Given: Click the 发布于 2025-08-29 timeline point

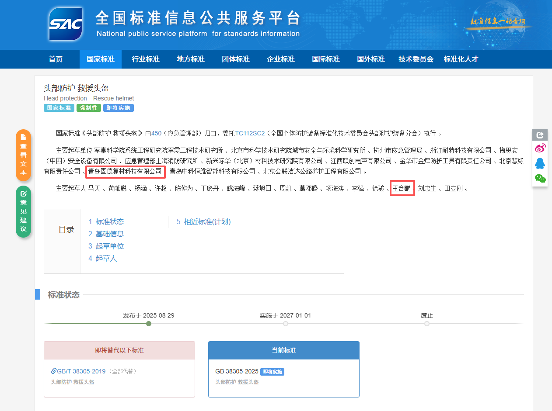Looking at the screenshot, I should click(149, 324).
